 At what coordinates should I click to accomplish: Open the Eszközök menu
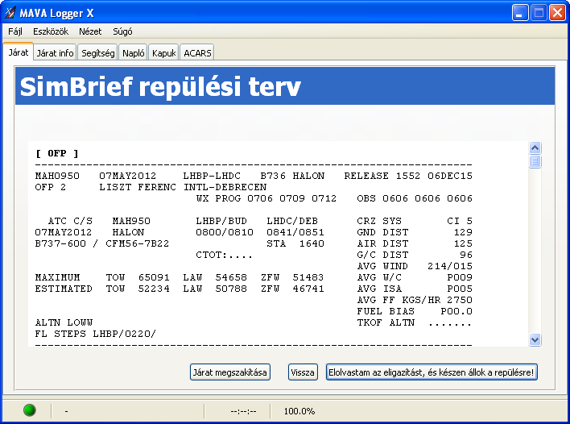(51, 31)
